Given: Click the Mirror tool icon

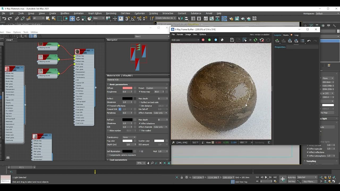Looking at the screenshot, I should click(x=181, y=19).
